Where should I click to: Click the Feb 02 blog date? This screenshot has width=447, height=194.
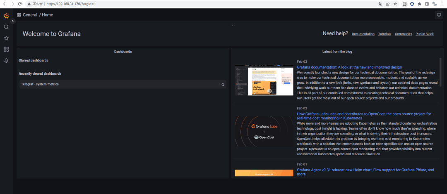coord(302,108)
